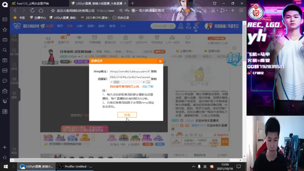Screen dimensions: 304x171
Task: Copy the rtmp address with 复制
Action: point(154,71)
